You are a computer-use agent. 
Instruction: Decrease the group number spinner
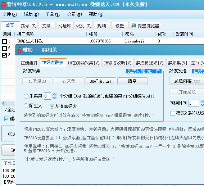click(x=54, y=98)
